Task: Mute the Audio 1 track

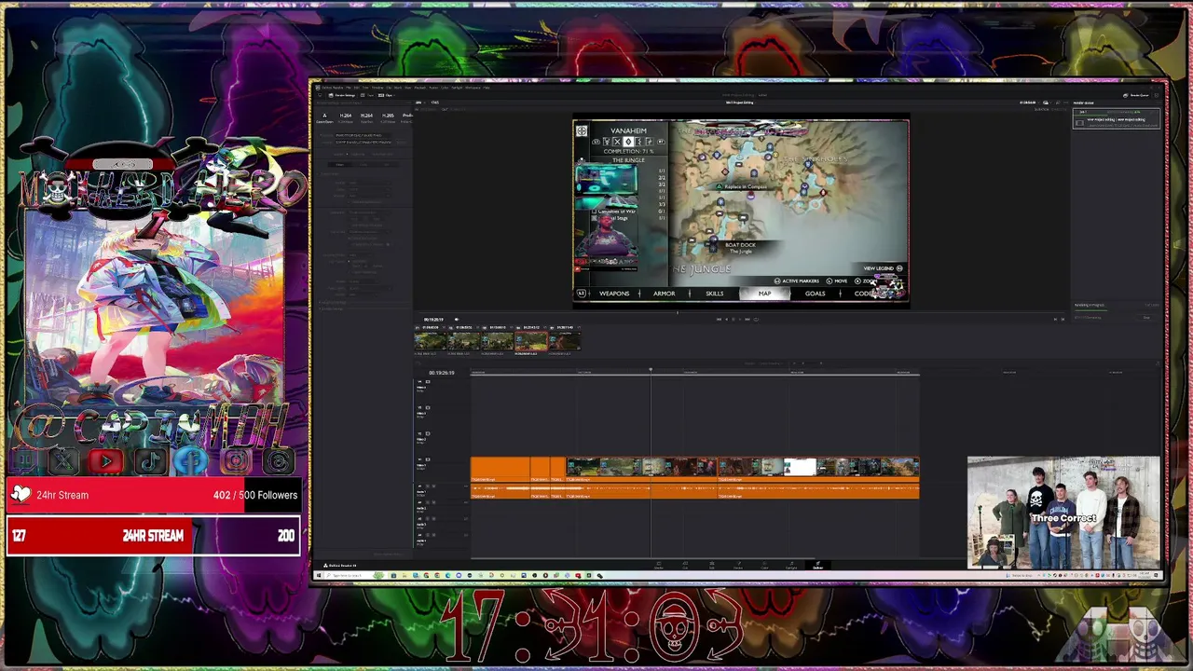Action: point(434,486)
